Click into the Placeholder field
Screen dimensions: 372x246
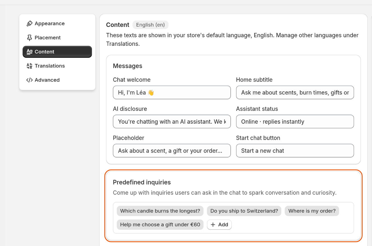point(172,151)
